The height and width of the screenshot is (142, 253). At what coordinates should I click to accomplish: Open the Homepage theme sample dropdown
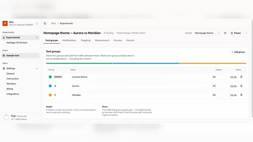coord(207,33)
